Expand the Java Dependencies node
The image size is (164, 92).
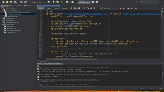(2, 22)
